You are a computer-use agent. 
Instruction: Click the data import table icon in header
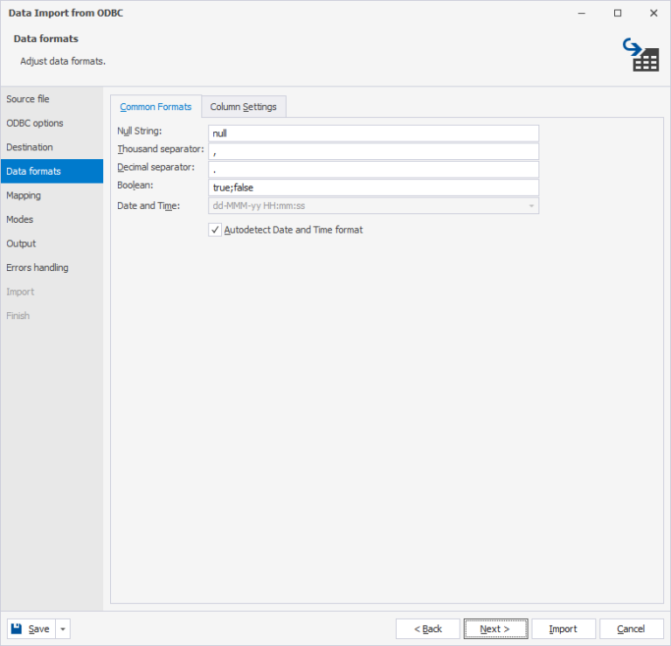click(640, 55)
